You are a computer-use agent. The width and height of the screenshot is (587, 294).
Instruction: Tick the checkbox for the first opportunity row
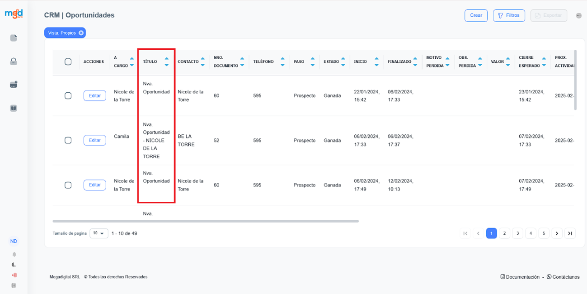(x=68, y=96)
